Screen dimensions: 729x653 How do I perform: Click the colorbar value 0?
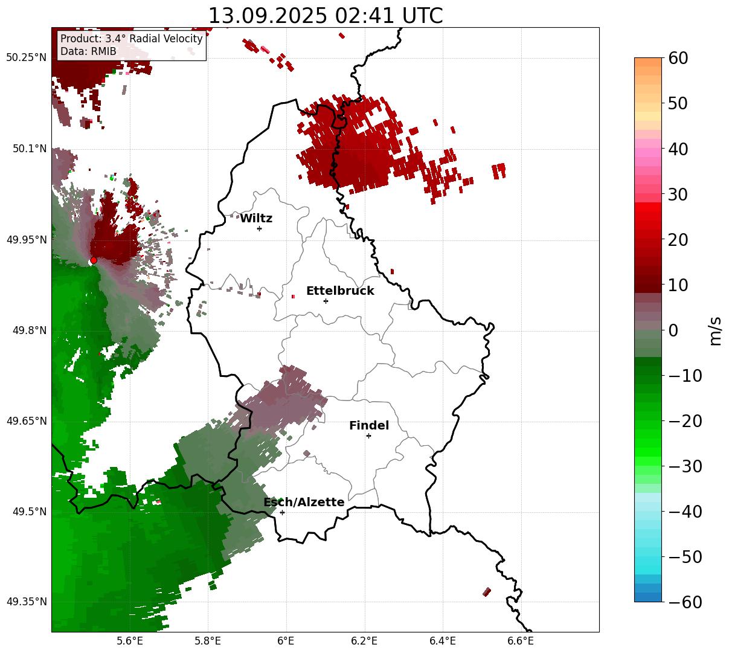tap(673, 330)
